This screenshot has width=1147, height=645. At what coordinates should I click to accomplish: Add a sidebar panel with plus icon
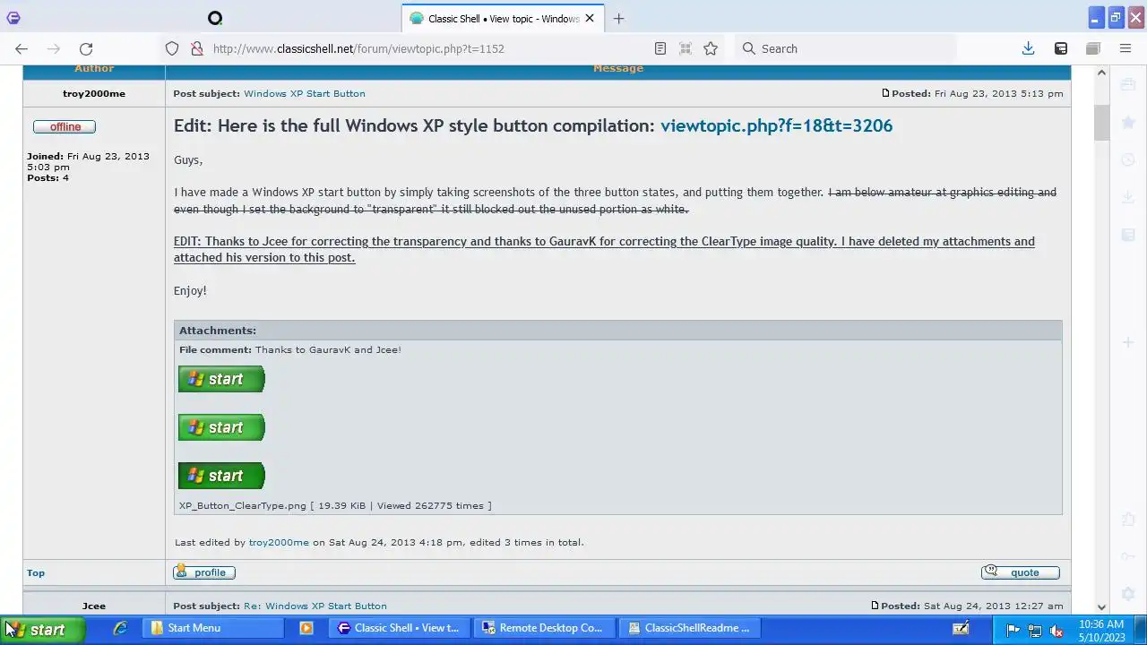pos(1128,342)
